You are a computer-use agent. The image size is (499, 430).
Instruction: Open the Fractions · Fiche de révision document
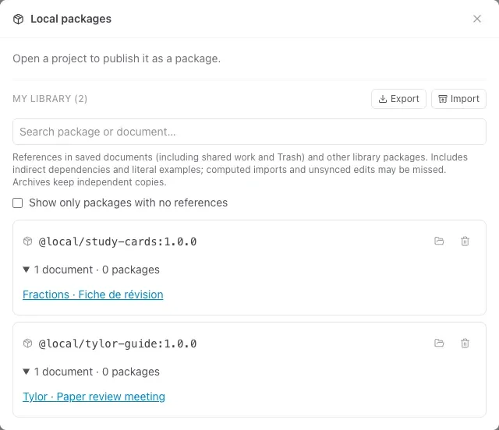coord(93,294)
